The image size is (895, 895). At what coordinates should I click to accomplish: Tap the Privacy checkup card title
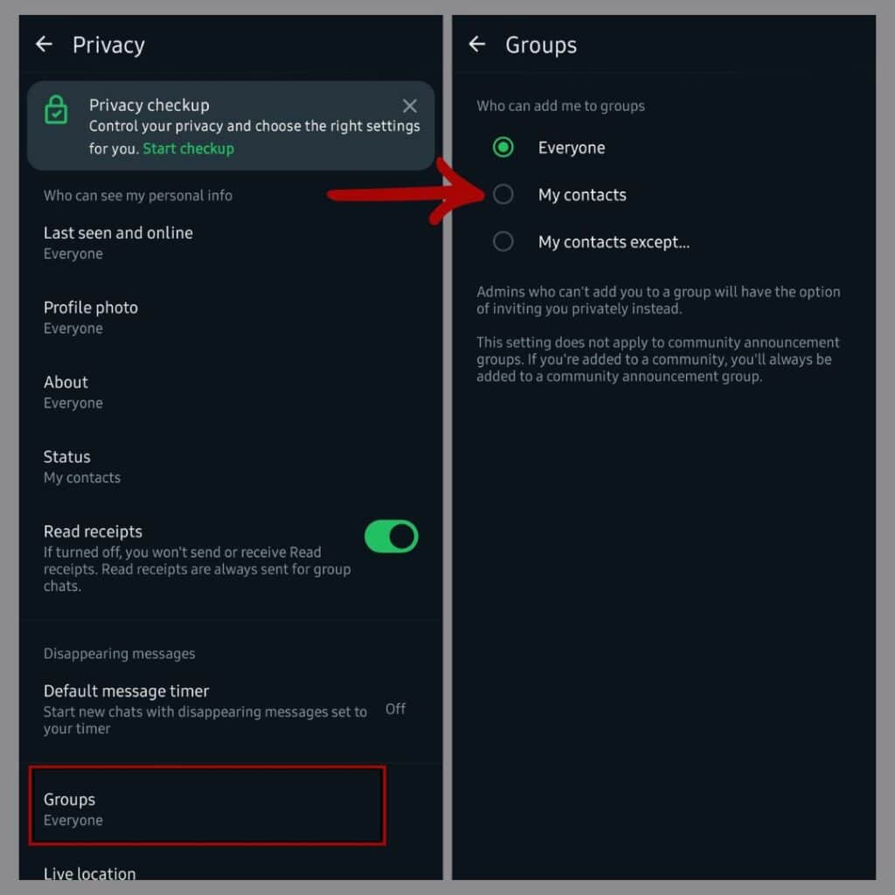click(x=149, y=106)
